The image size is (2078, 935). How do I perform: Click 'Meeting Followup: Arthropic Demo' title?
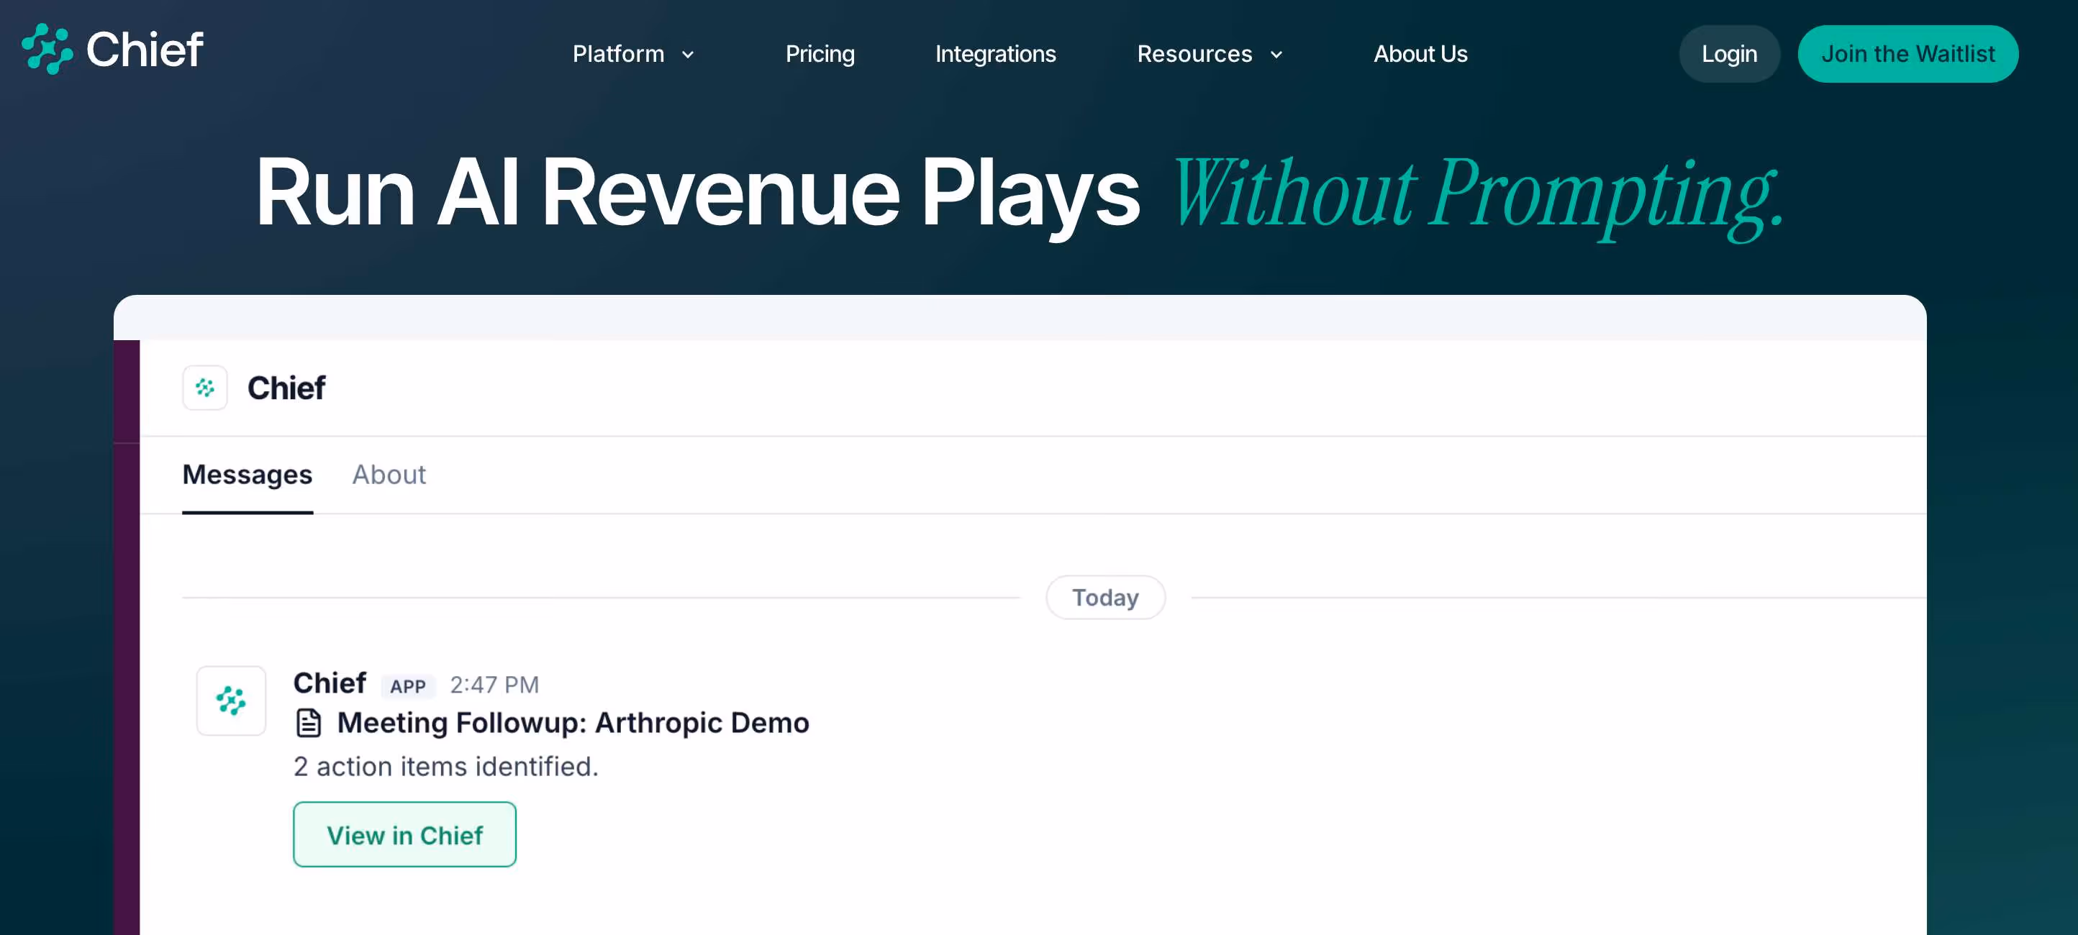[x=573, y=722]
